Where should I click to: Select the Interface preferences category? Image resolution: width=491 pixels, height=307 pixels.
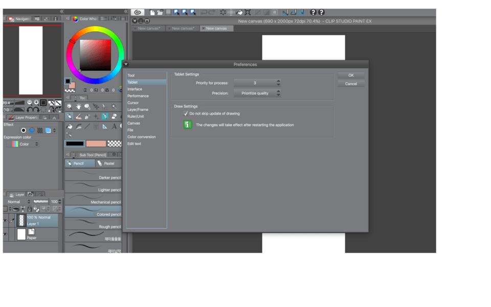coord(135,89)
